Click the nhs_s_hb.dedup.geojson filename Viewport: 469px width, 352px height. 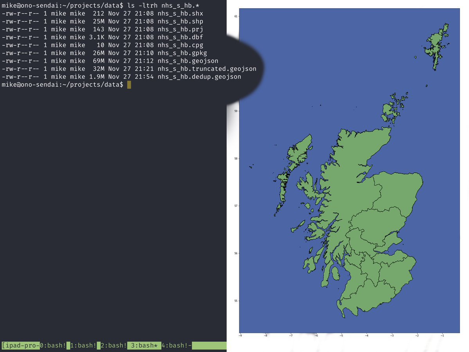pos(199,77)
